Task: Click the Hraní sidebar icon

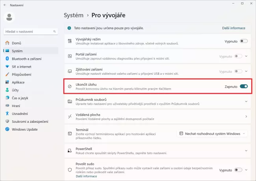Action: point(7,106)
